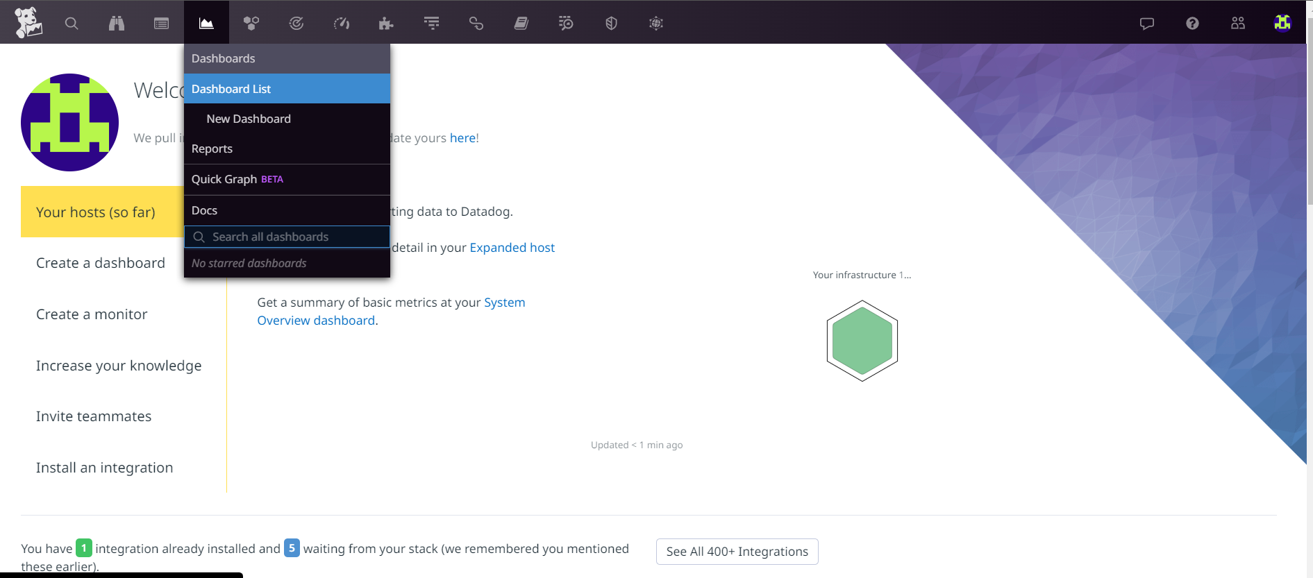This screenshot has height=578, width=1313.
Task: Choose New Dashboard from the menu
Action: (287, 119)
